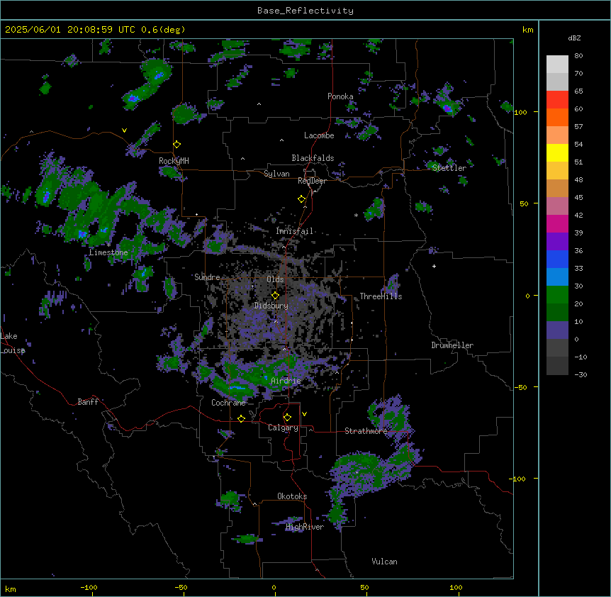Screen dimensions: 611x597
Task: Click the -30 value on dBZ scale
Action: click(581, 374)
